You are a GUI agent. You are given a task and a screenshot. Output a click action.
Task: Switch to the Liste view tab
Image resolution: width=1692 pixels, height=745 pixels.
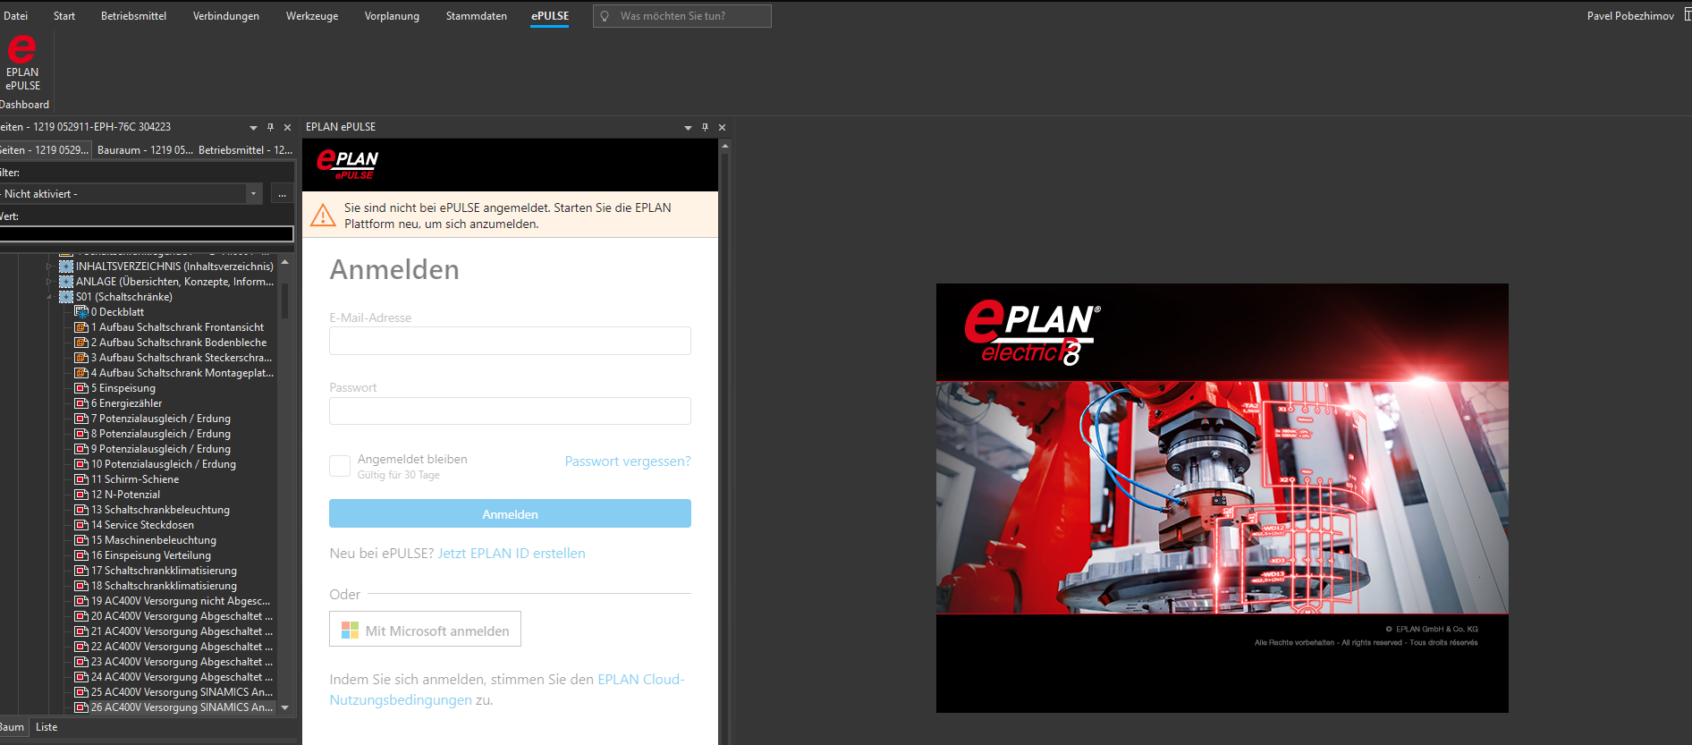47,727
